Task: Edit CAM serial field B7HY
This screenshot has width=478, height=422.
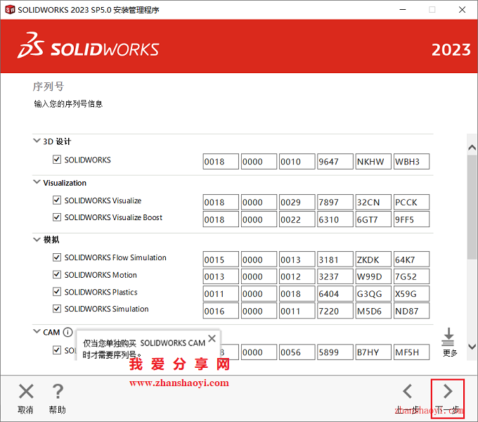Action: 373,352
